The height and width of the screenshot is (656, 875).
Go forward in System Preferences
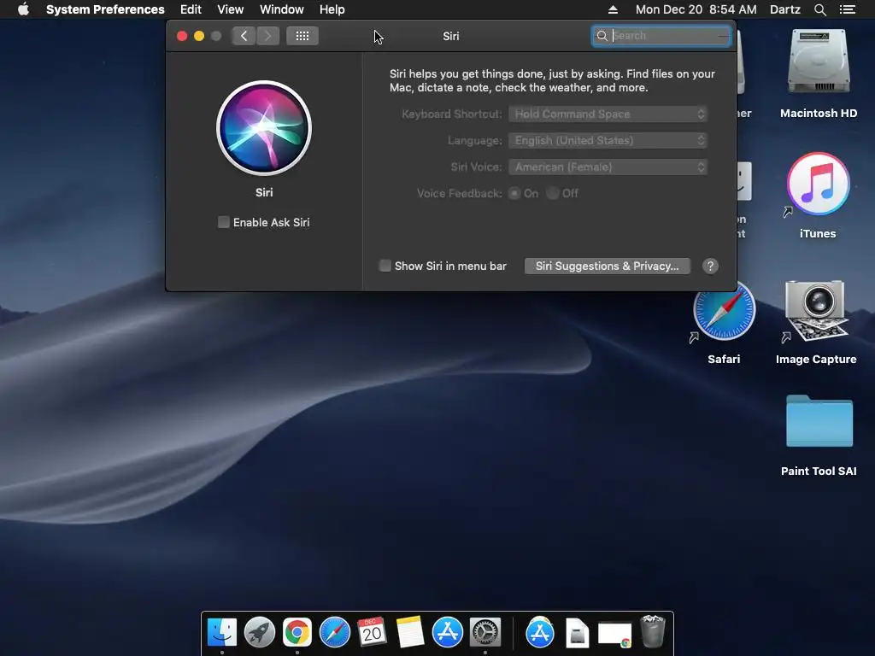click(267, 36)
